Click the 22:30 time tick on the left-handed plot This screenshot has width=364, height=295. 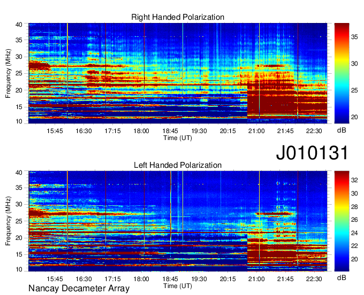tap(314, 279)
